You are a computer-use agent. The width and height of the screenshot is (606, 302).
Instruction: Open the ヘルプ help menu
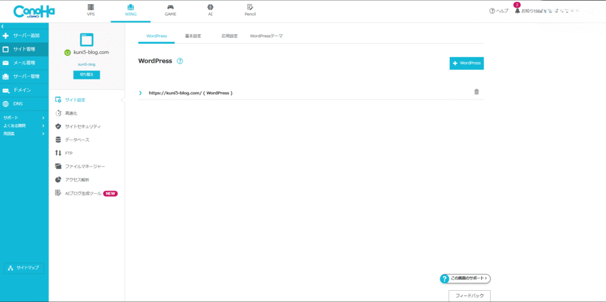(498, 11)
